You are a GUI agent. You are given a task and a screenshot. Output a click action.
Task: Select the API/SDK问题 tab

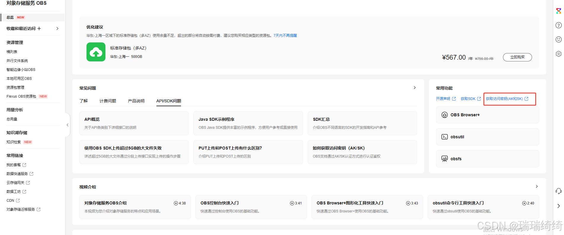click(x=169, y=101)
